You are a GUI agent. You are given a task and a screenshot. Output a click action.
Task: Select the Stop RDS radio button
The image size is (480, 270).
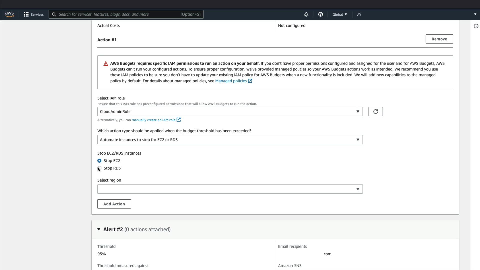pos(99,168)
